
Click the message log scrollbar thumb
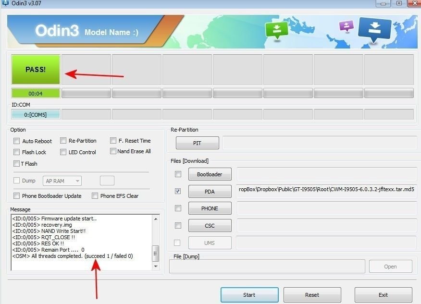[x=156, y=253]
